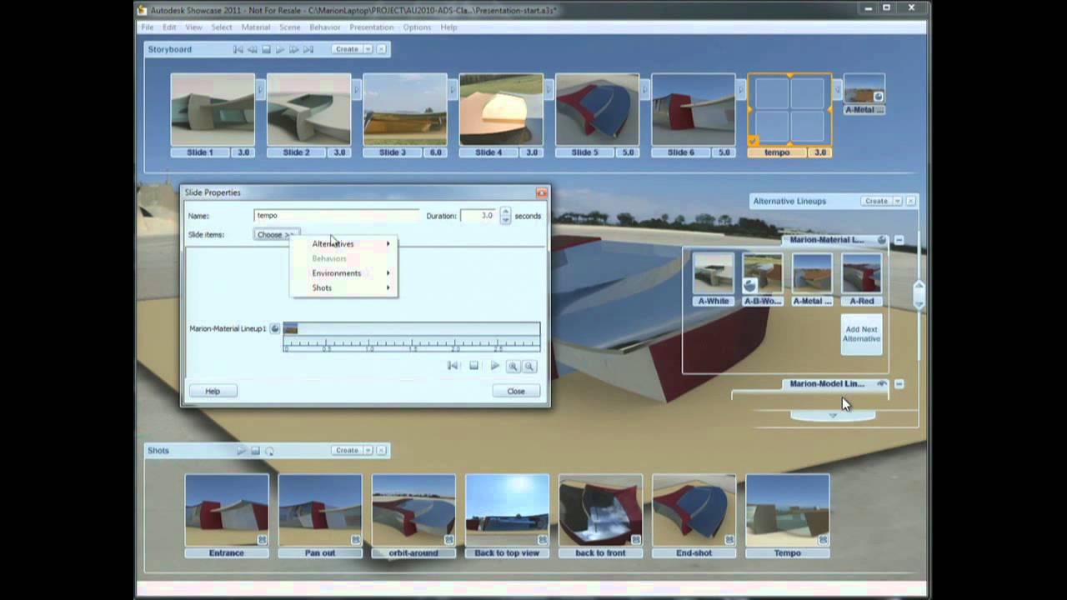Click the transition arrow after Slide 3
The height and width of the screenshot is (600, 1067).
(453, 89)
